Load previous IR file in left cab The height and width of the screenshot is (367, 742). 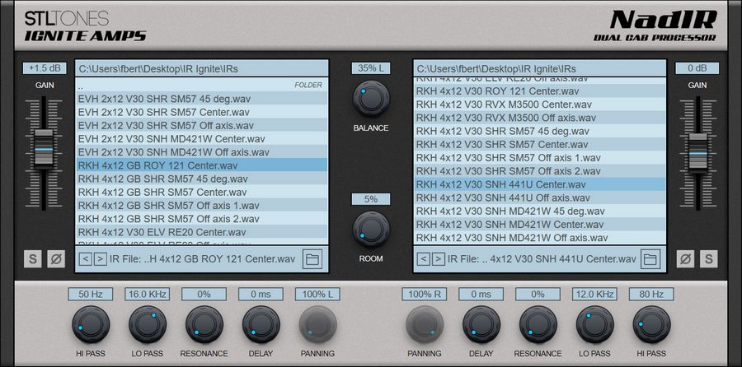coord(85,259)
